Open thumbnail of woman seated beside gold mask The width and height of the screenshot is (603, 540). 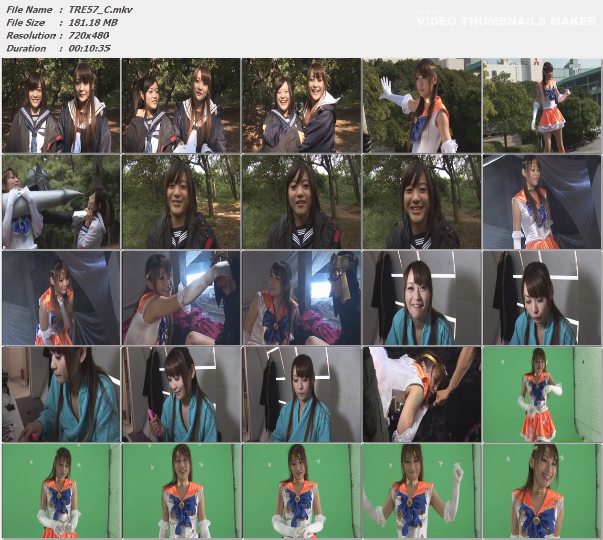[x=301, y=298]
